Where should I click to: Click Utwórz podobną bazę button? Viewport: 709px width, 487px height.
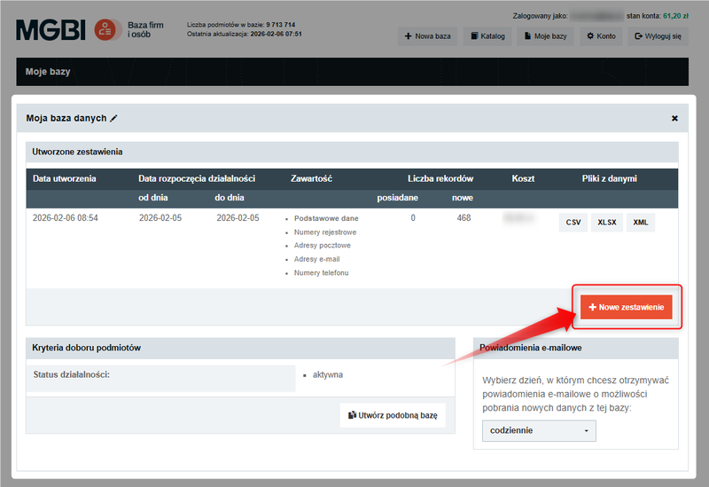point(393,415)
